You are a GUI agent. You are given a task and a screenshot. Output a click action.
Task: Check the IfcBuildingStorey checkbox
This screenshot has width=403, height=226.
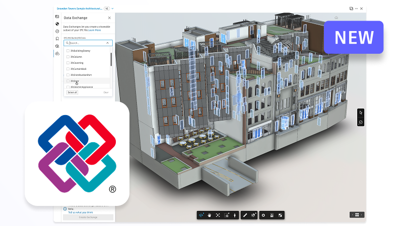coord(68,51)
